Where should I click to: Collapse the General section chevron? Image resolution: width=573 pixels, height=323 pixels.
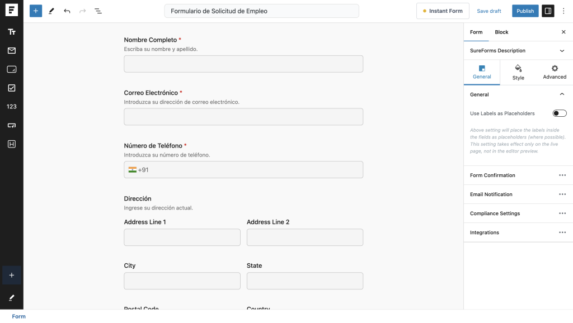point(562,94)
